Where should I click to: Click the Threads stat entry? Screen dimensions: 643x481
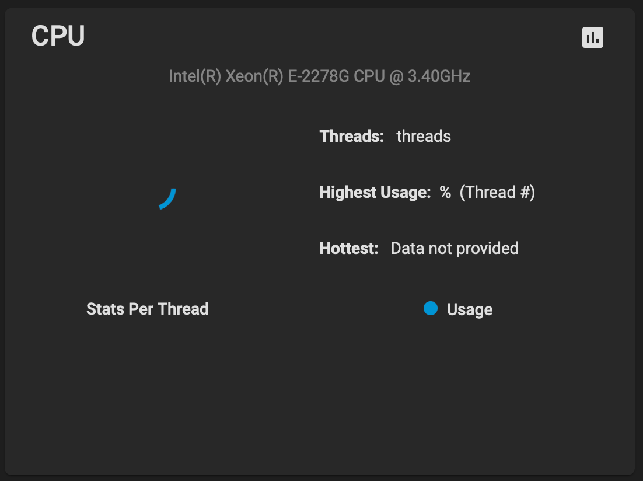pyautogui.click(x=385, y=135)
